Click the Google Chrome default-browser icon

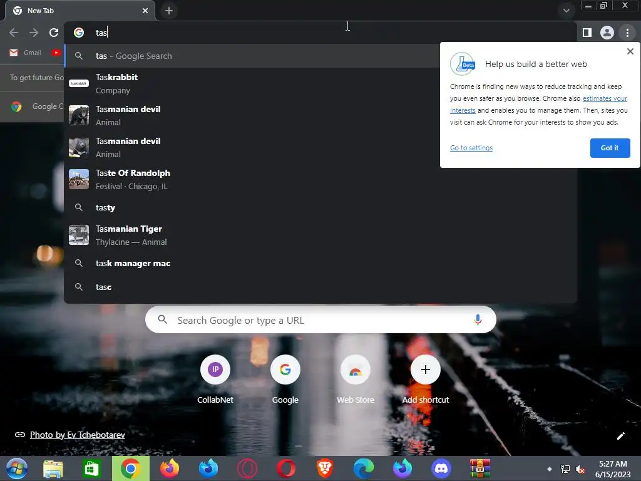pos(16,106)
